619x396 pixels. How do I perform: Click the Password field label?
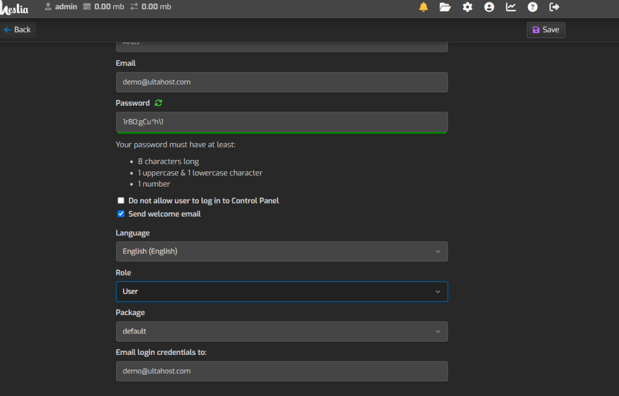132,103
